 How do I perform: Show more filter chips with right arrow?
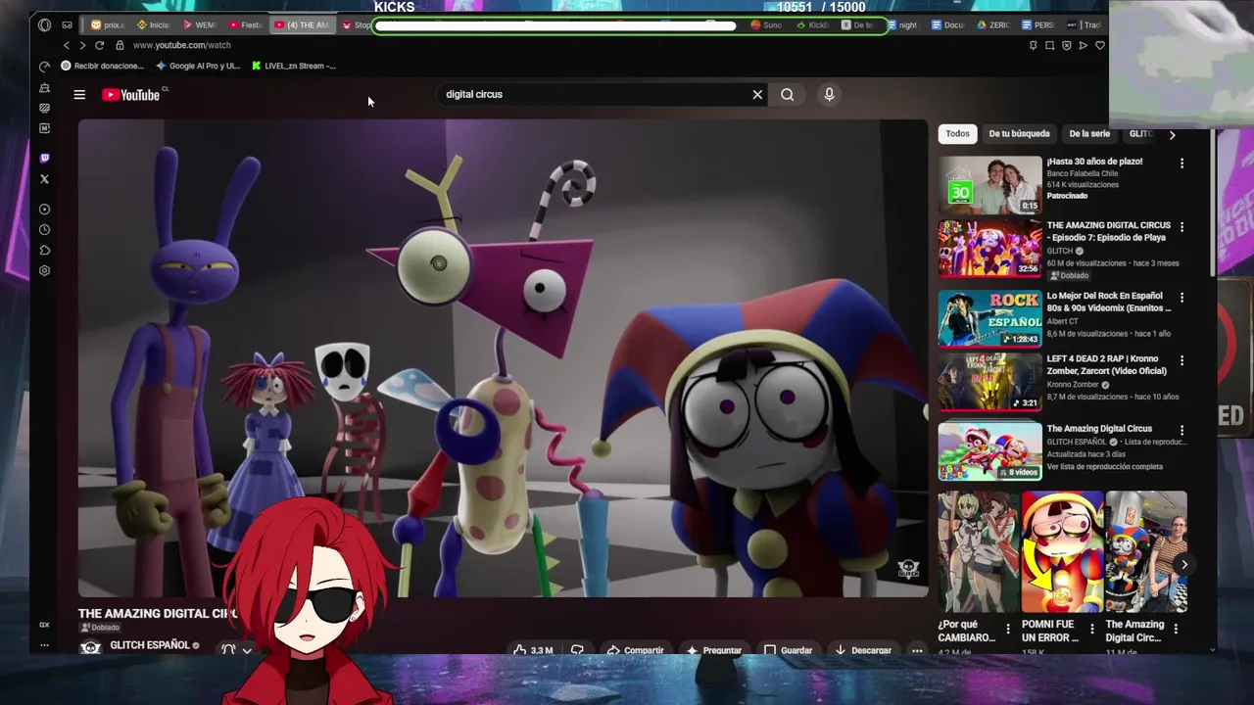[x=1172, y=134]
